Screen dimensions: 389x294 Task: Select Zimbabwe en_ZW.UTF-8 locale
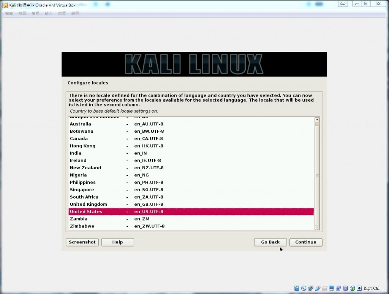click(191, 226)
